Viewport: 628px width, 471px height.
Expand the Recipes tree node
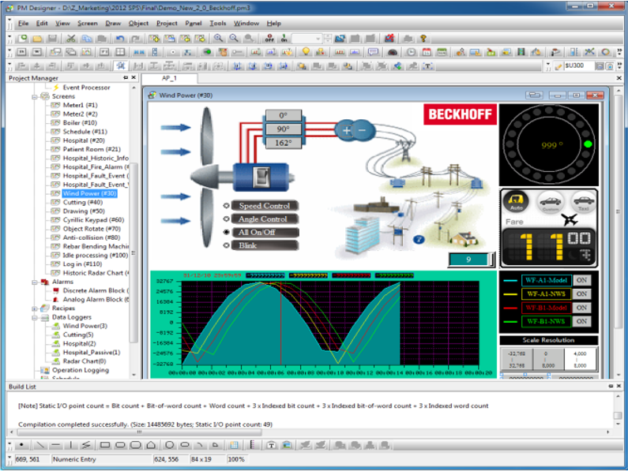(35, 308)
